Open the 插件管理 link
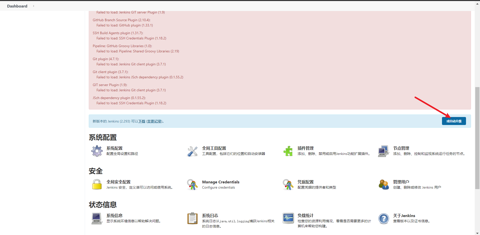The width and height of the screenshot is (480, 235). [305, 148]
